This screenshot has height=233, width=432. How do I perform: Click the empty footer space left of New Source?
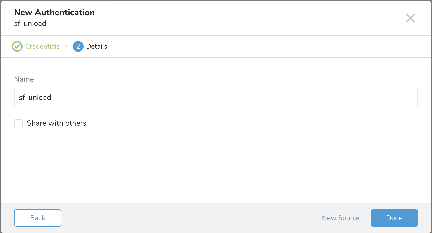pos(188,218)
